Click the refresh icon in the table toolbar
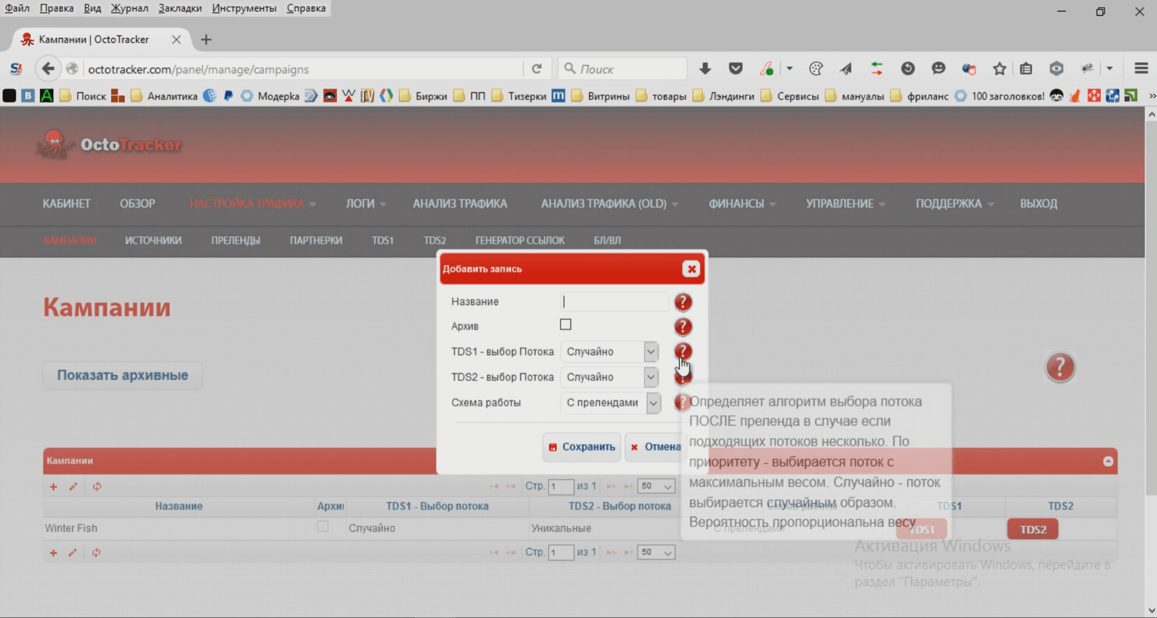 point(96,487)
